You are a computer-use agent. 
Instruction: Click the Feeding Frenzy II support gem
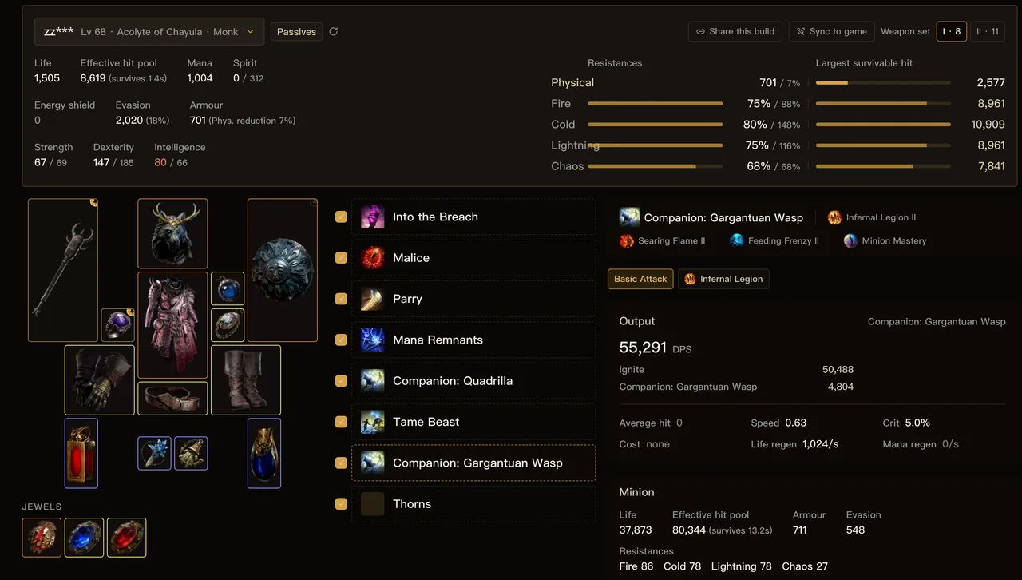774,240
